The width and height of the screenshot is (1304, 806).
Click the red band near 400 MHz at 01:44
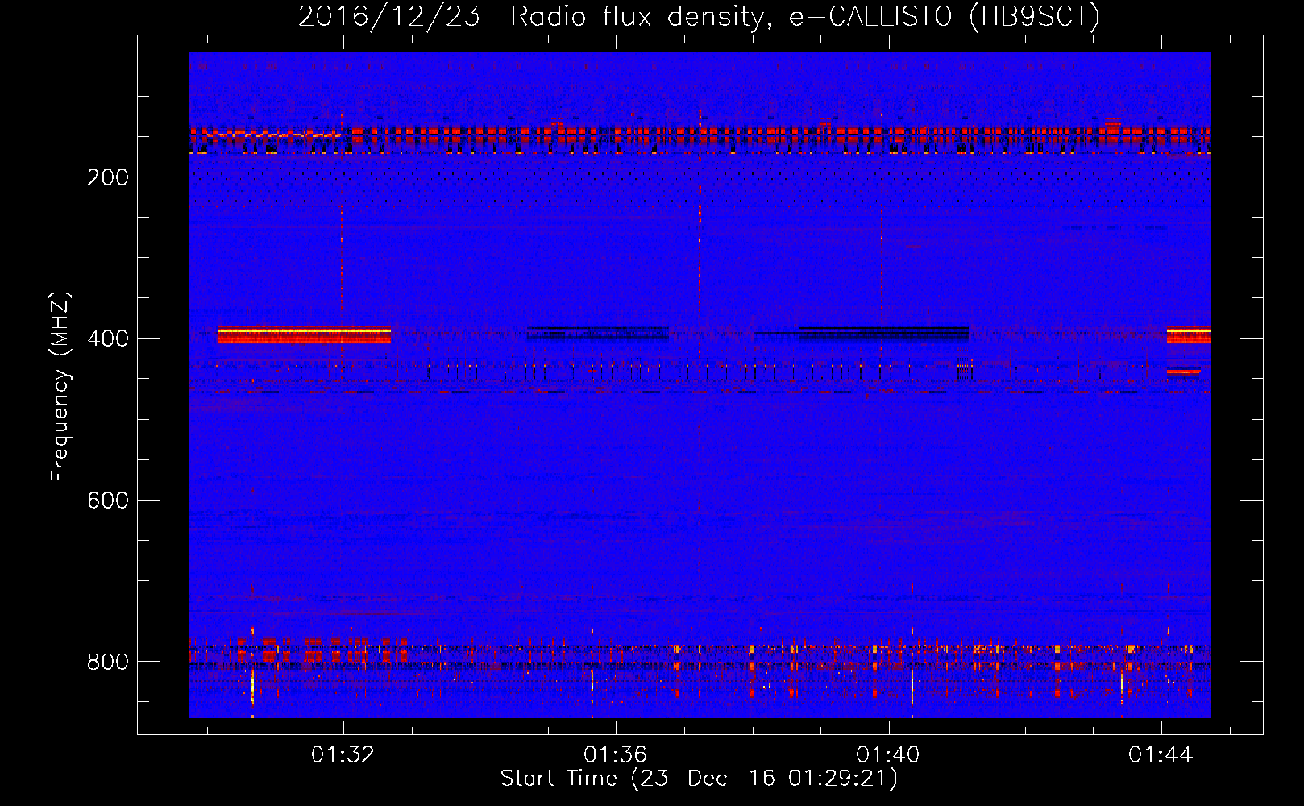click(x=1189, y=334)
